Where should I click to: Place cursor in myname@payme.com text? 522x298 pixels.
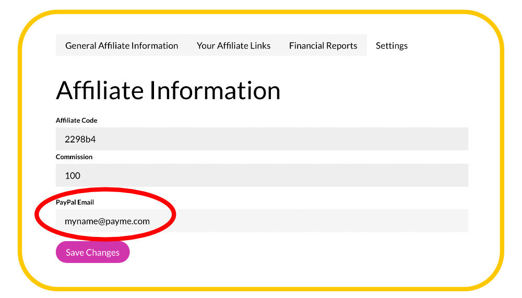click(x=107, y=221)
